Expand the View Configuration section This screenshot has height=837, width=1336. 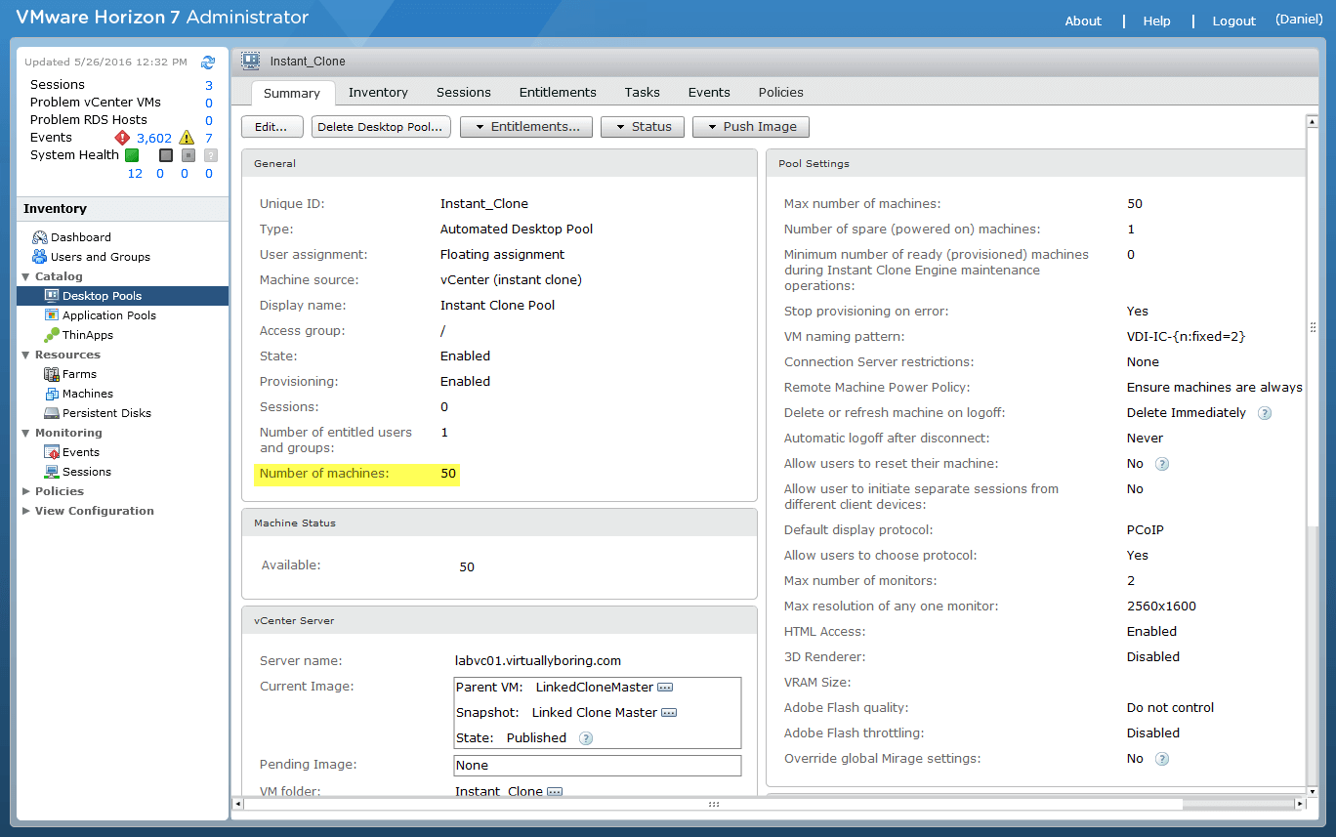coord(26,511)
